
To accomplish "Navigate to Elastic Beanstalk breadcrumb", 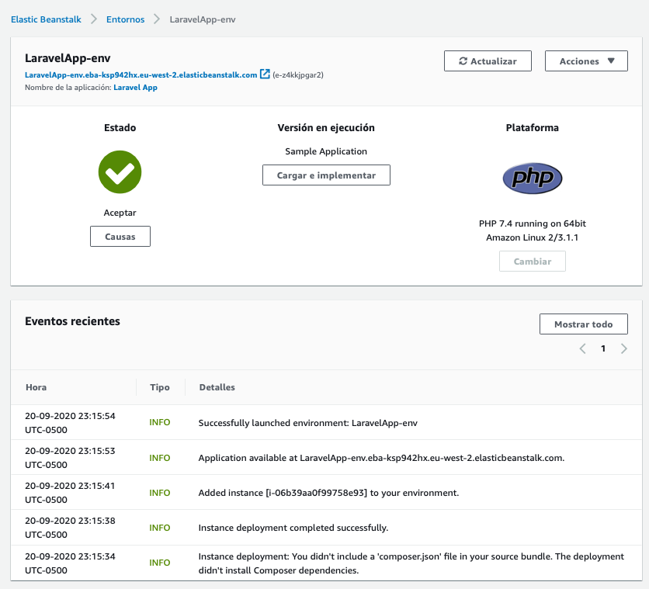I will click(x=46, y=19).
